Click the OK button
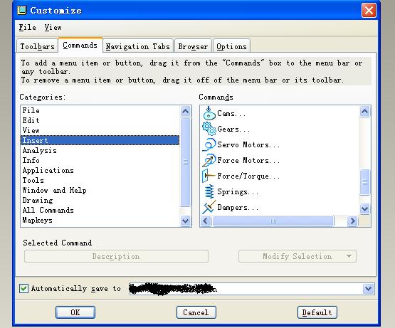The image size is (395, 328). 75,312
